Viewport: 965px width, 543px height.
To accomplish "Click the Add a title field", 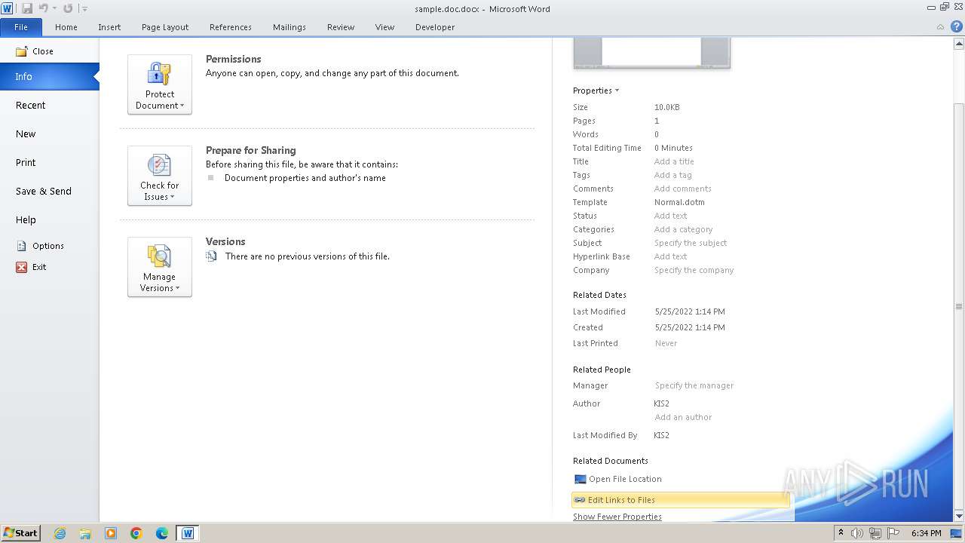I will (x=674, y=161).
